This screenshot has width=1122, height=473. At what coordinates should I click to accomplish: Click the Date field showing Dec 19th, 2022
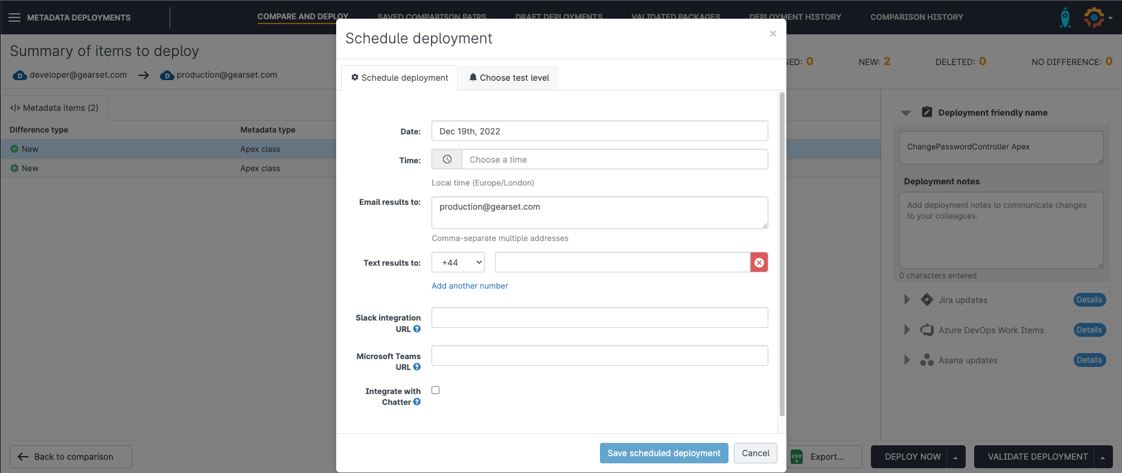(599, 131)
